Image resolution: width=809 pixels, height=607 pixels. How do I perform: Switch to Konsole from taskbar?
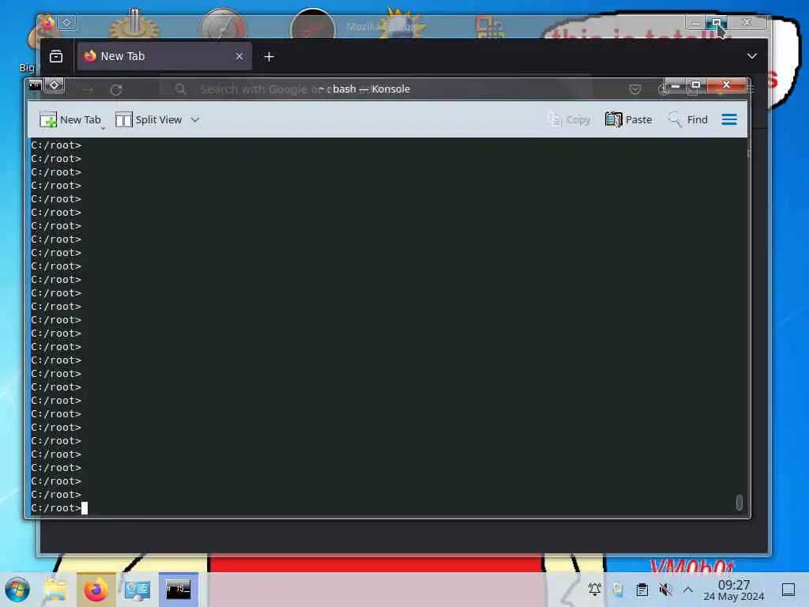click(178, 589)
